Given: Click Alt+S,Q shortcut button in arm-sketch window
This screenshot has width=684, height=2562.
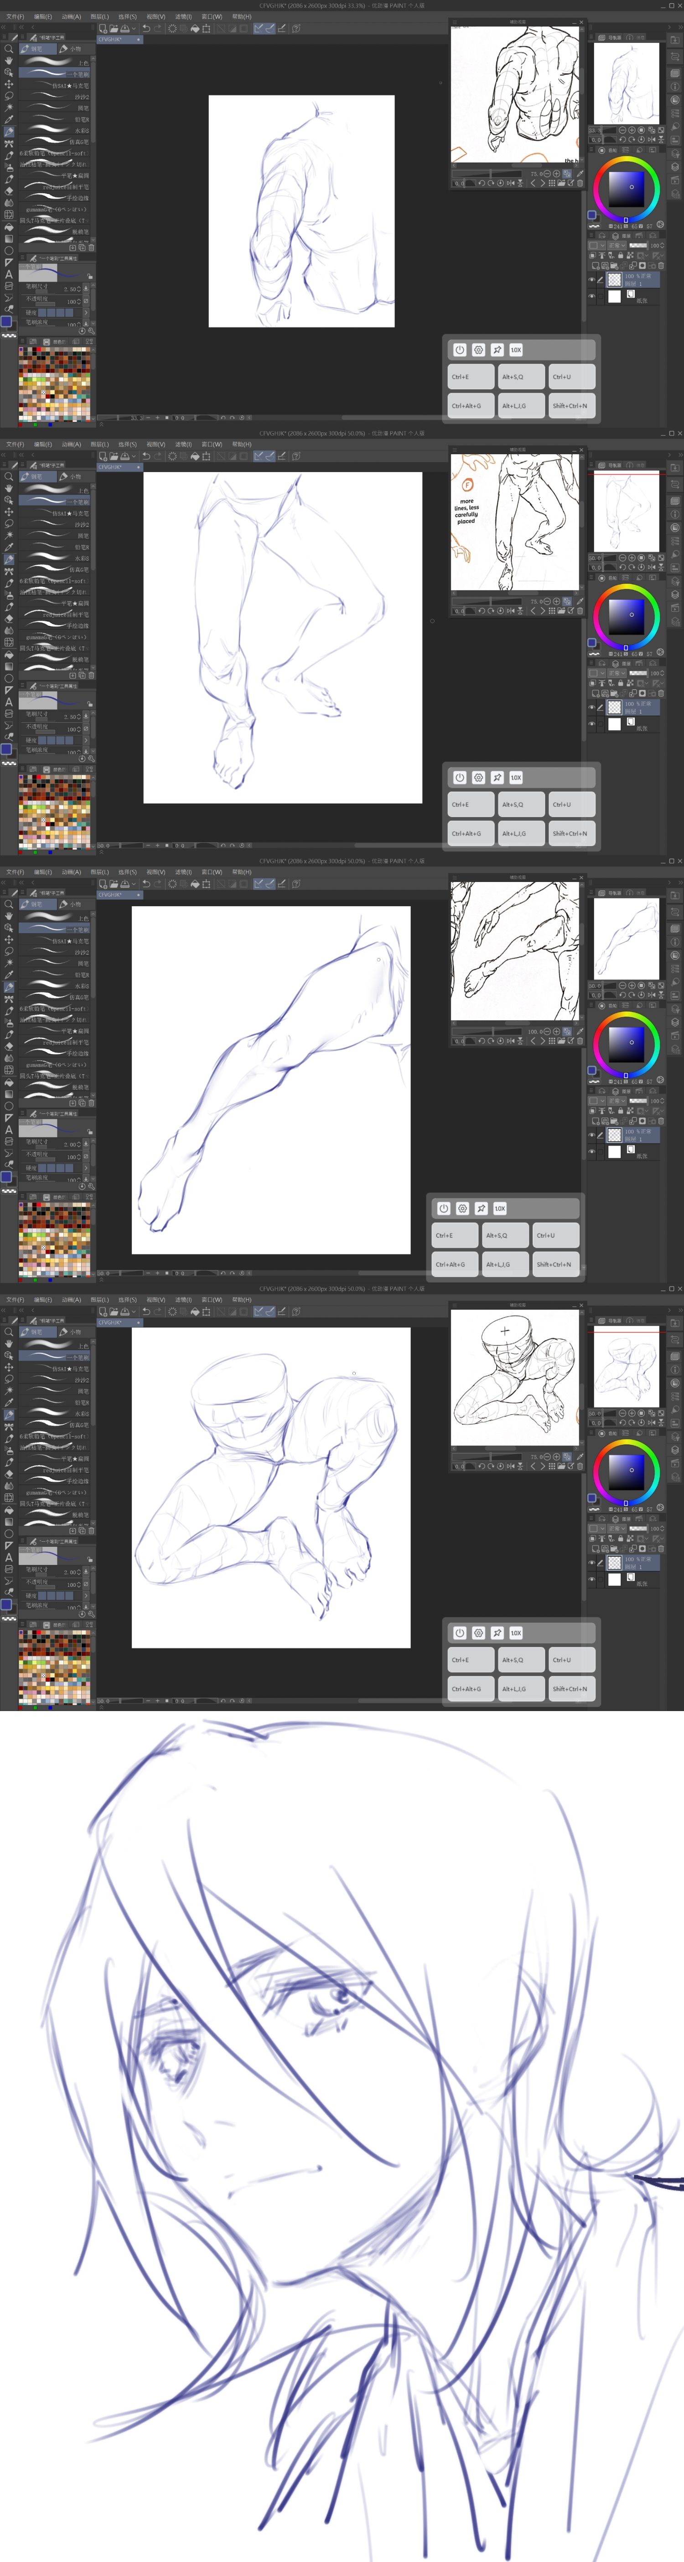Looking at the screenshot, I should (x=521, y=377).
